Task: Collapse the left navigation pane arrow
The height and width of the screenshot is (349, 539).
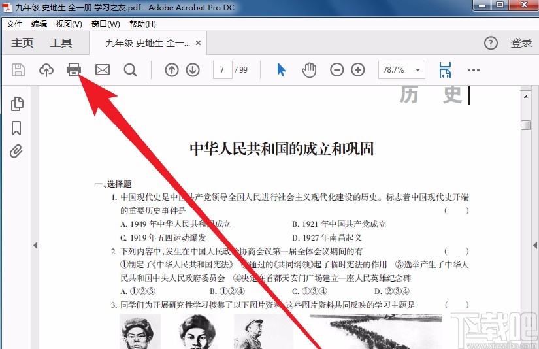Action: [x=35, y=245]
